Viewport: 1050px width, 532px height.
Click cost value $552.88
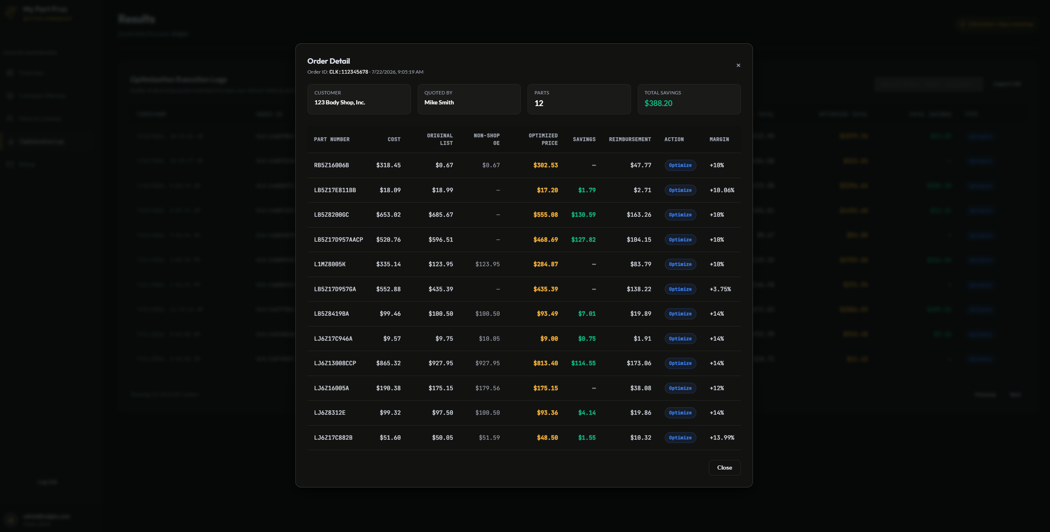click(388, 289)
